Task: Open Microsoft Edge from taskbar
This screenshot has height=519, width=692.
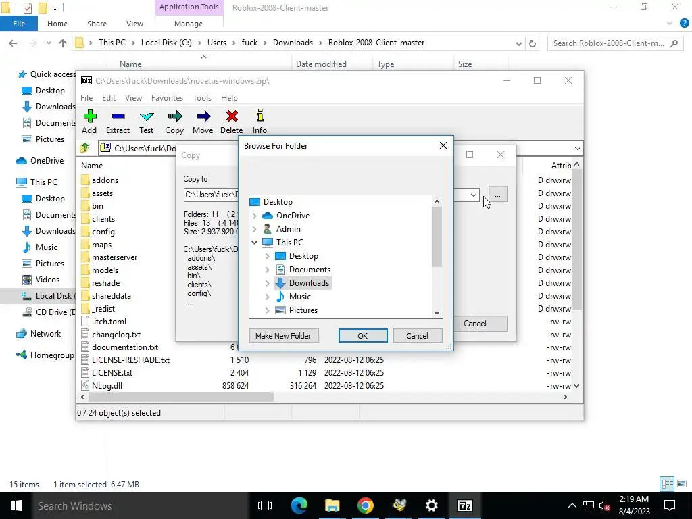Action: [299, 505]
